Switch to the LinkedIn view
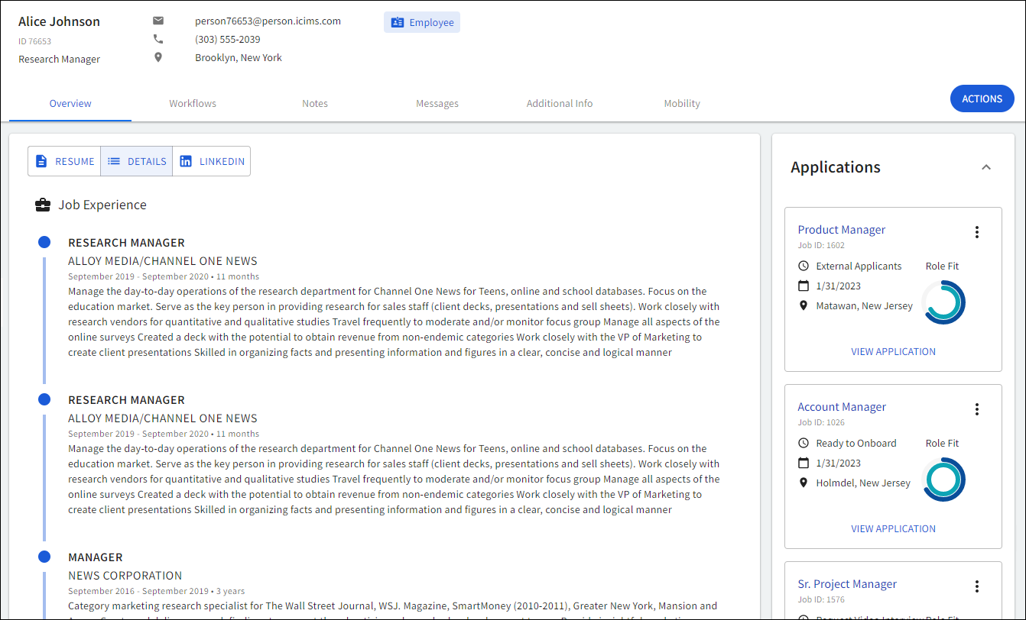 (212, 161)
